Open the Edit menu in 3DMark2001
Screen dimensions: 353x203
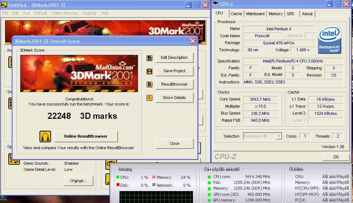point(16,13)
